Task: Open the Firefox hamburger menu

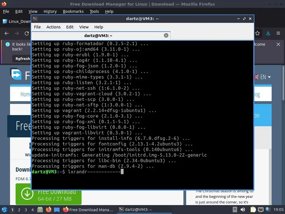Action: coord(278,33)
